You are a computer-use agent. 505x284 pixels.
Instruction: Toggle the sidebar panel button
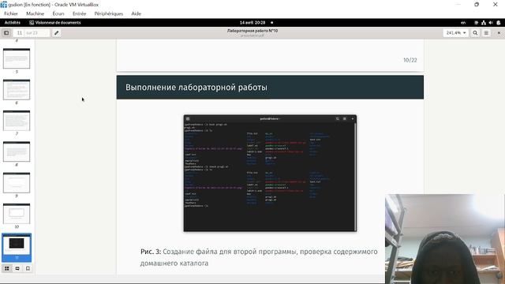click(6, 33)
